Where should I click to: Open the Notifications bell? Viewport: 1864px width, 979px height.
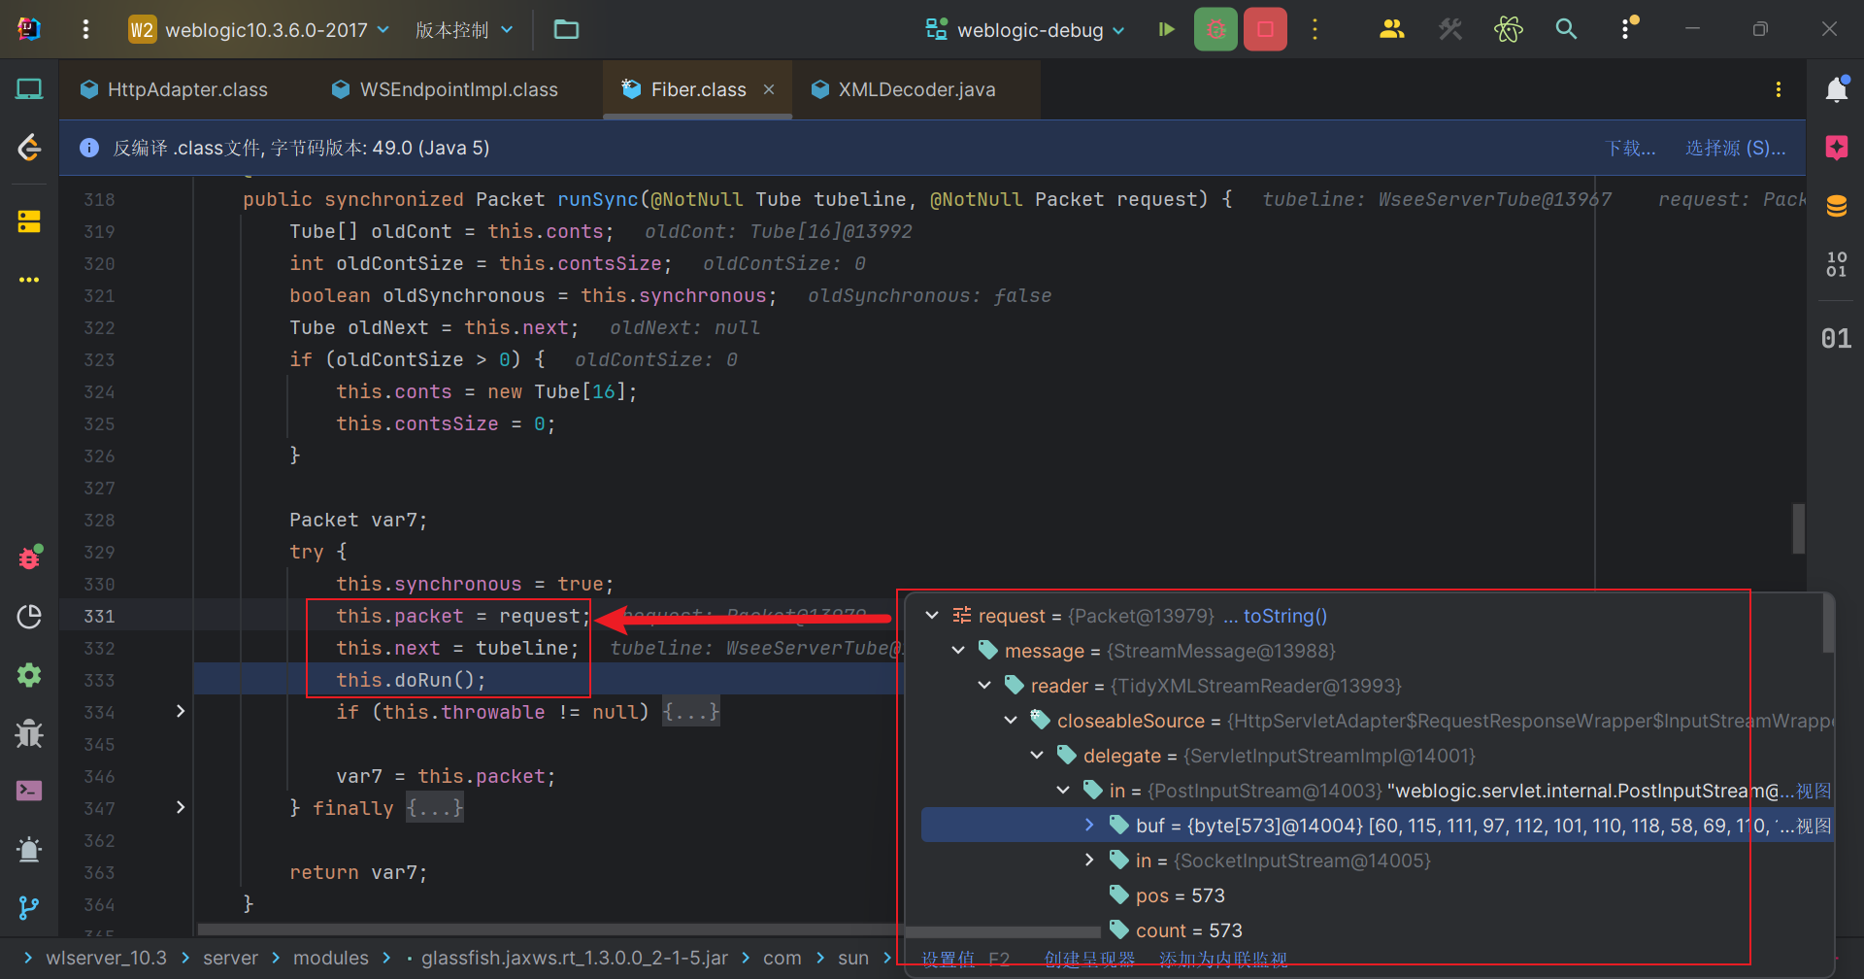[1837, 89]
